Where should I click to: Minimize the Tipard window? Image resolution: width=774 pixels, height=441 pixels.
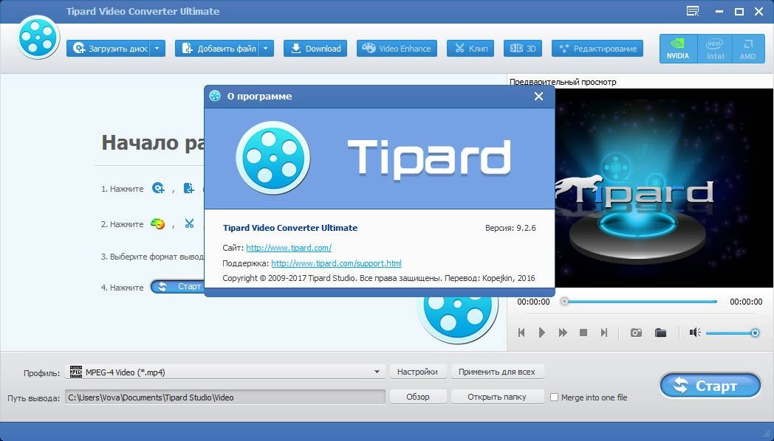[719, 11]
